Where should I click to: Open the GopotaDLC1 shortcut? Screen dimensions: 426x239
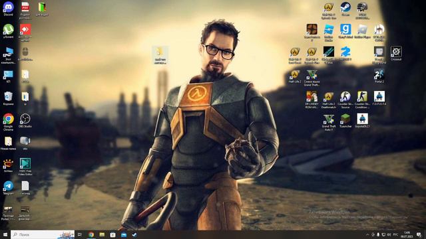(x=362, y=120)
